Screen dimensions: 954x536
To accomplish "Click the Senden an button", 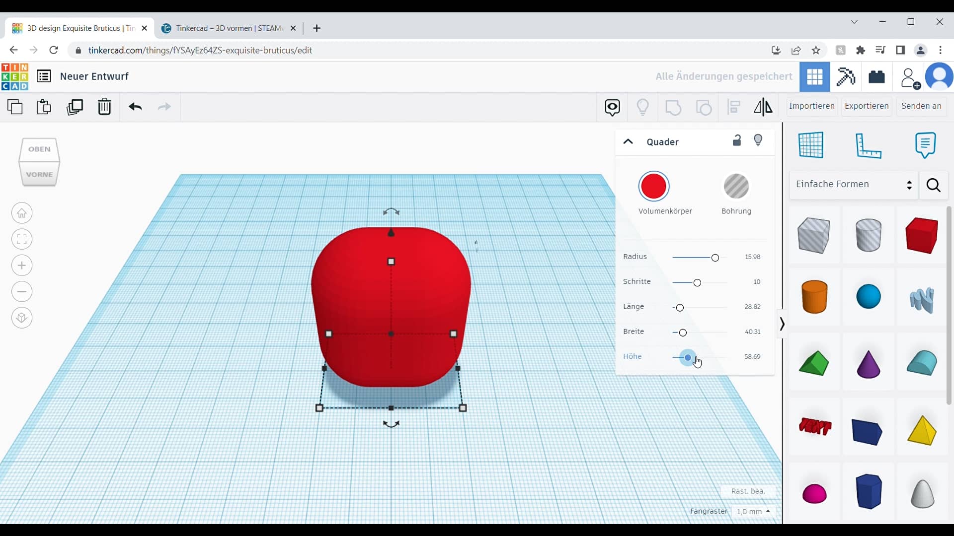I will pos(921,106).
